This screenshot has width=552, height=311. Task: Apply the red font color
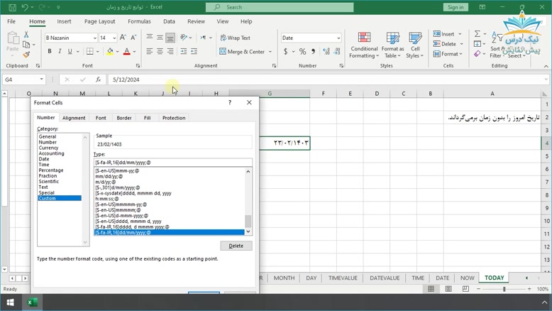[x=127, y=51]
